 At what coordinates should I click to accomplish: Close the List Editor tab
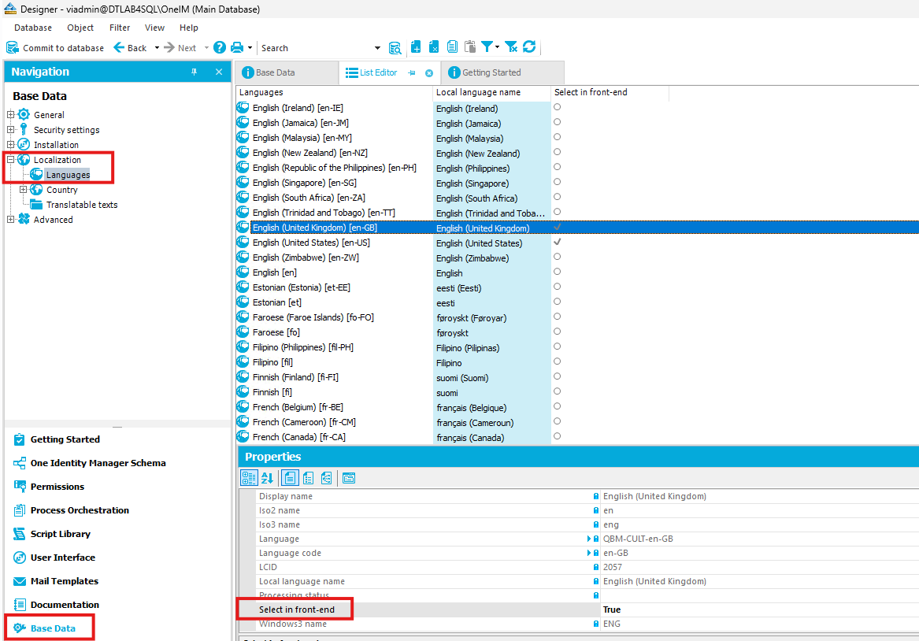pyautogui.click(x=429, y=72)
